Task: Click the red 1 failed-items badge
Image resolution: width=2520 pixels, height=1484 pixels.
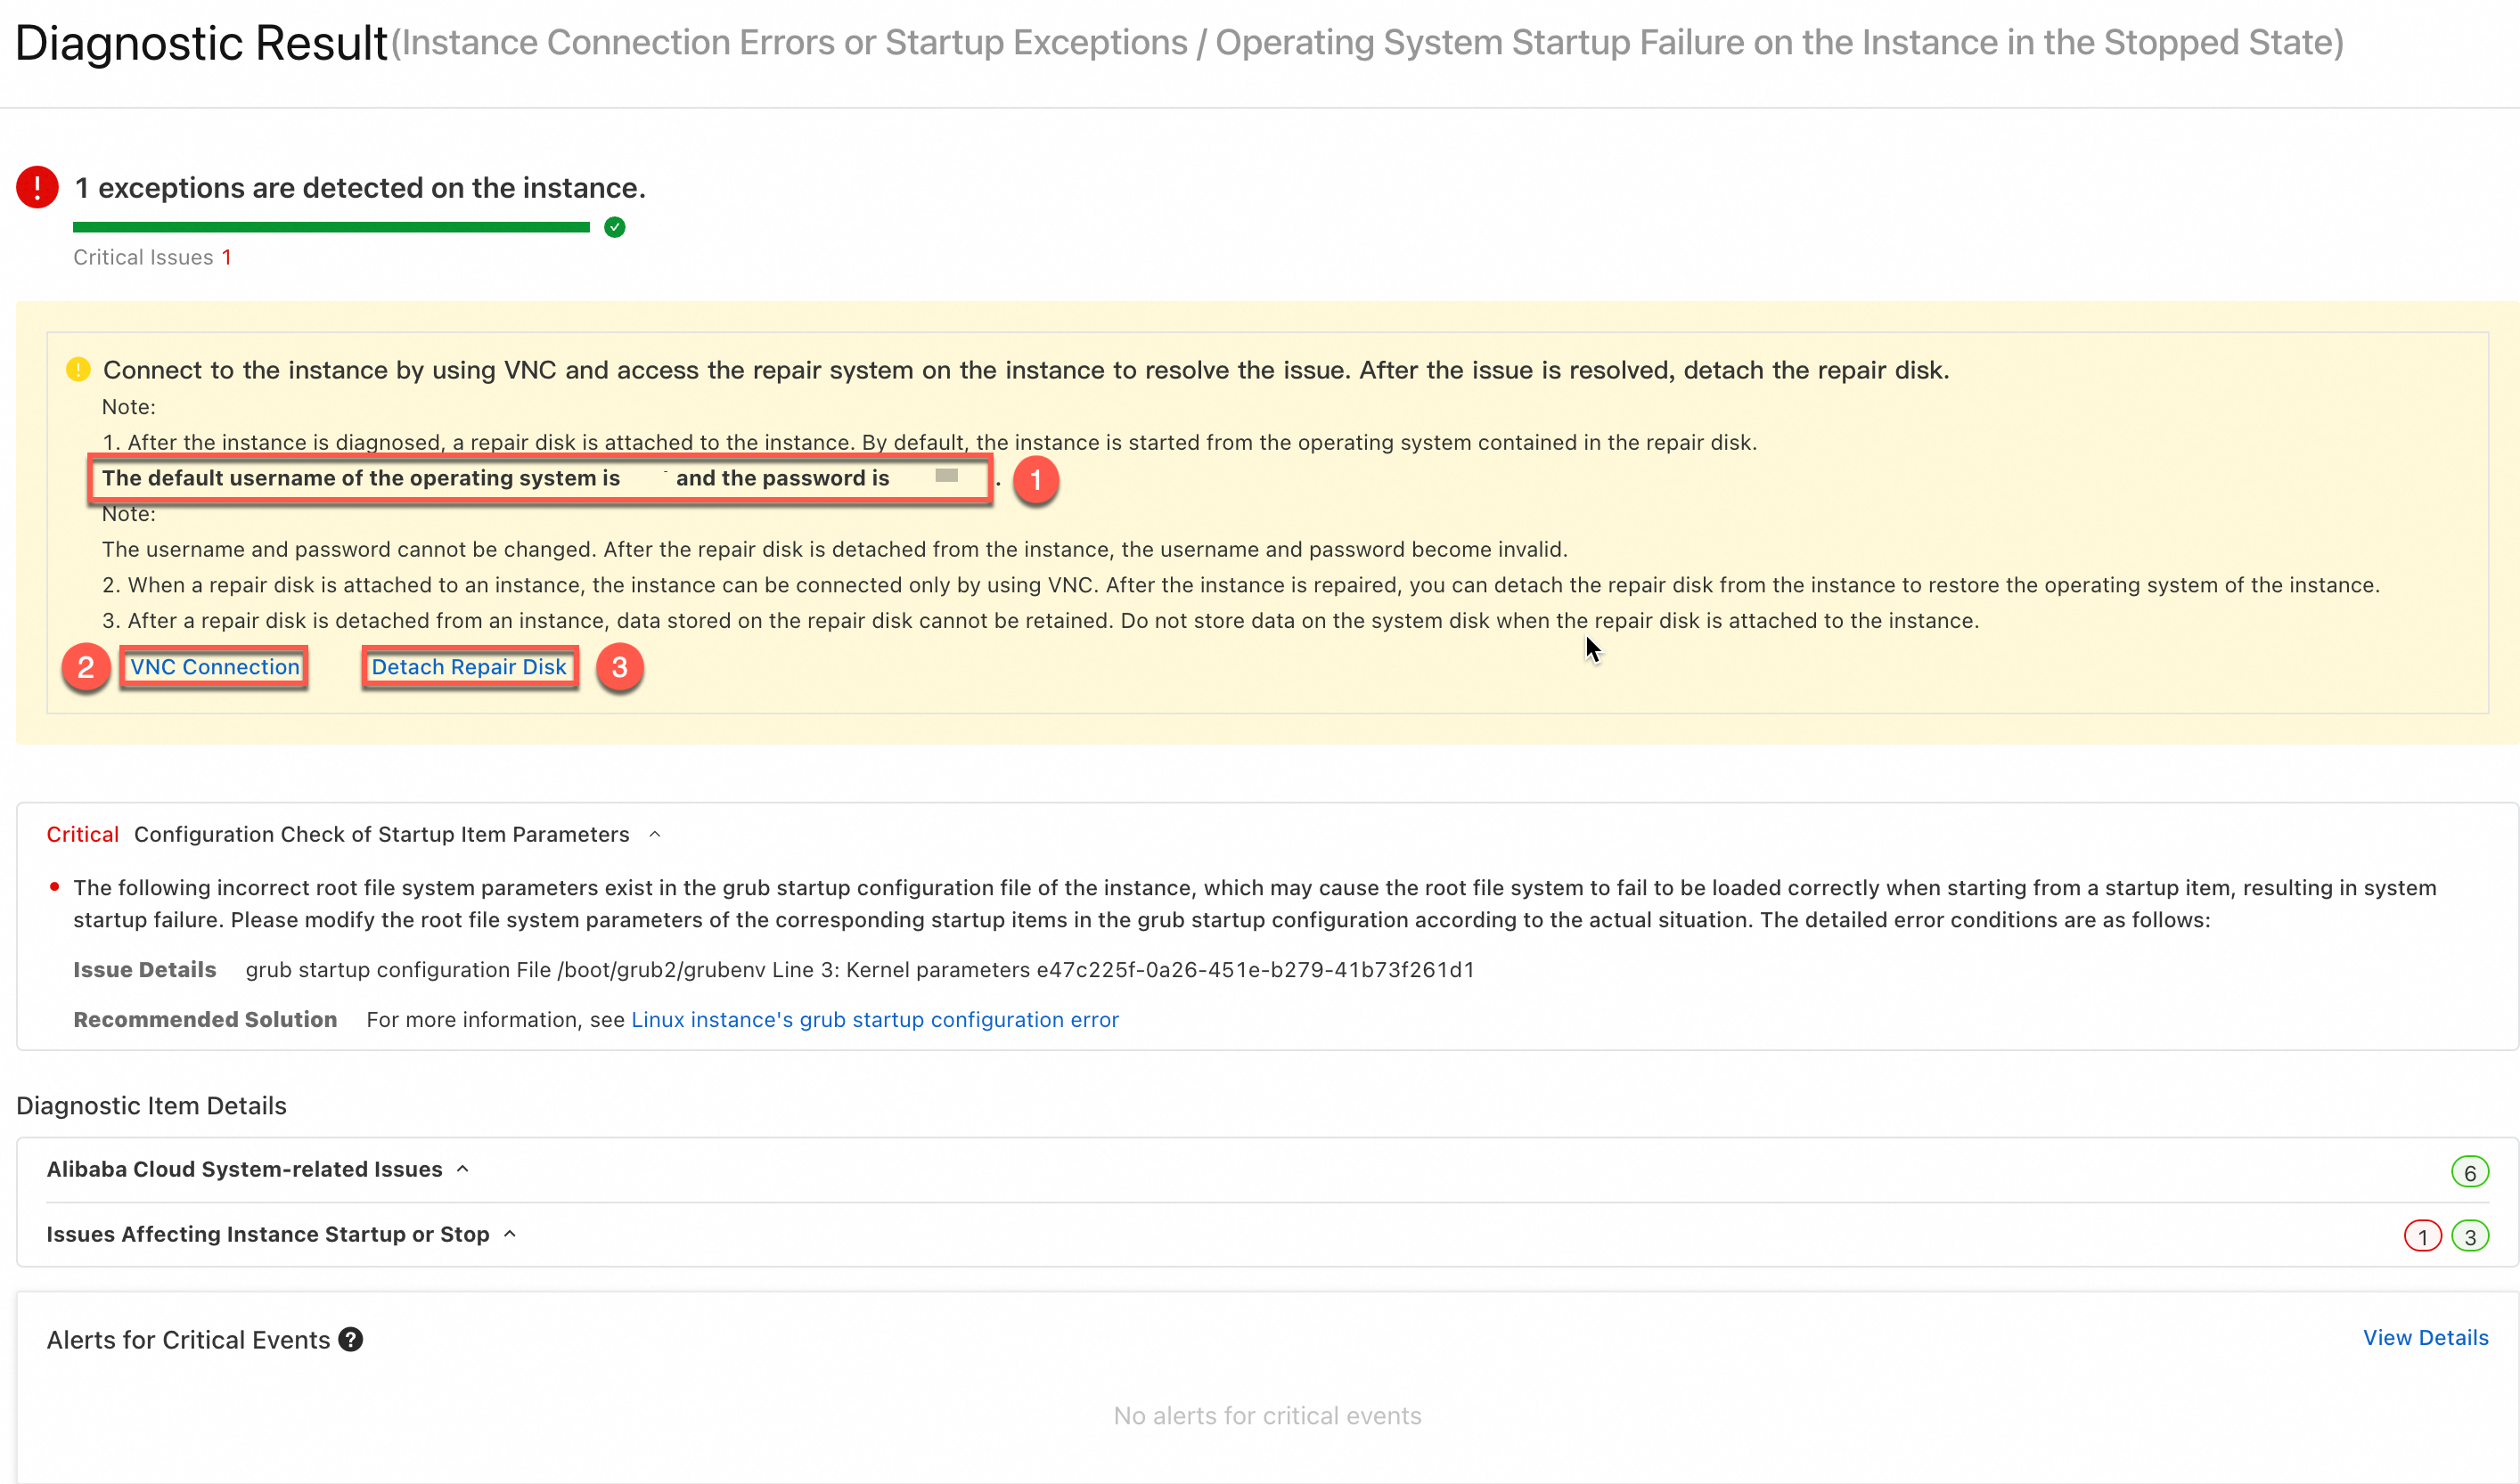Action: 2422,1237
